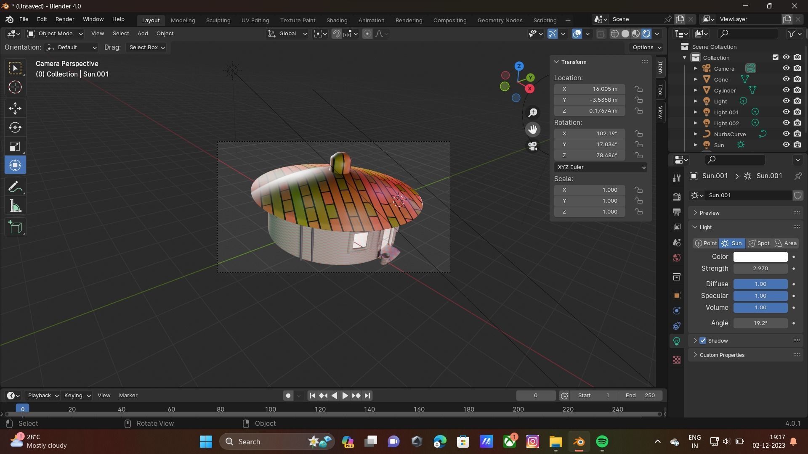808x454 pixels.
Task: Open the XYZ Euler rotation mode dropdown
Action: 601,167
